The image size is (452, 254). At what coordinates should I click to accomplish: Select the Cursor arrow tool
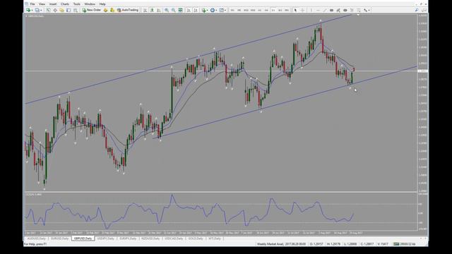pyautogui.click(x=295, y=10)
